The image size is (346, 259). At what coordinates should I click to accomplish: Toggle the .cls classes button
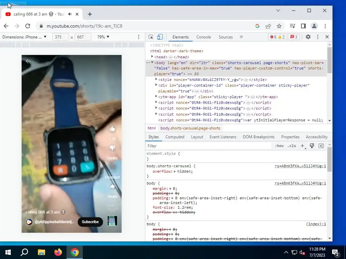tap(292, 146)
